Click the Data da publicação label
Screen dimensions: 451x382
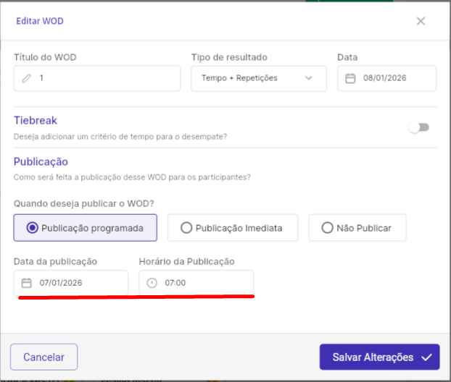55,262
